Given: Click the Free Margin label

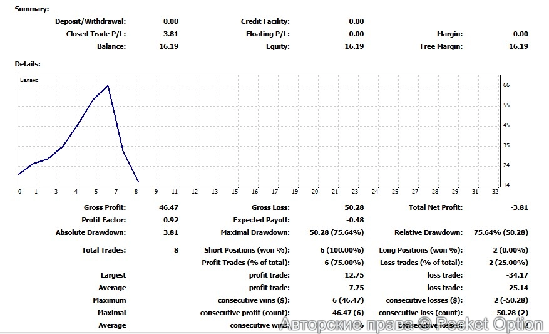Looking at the screenshot, I should tap(441, 46).
